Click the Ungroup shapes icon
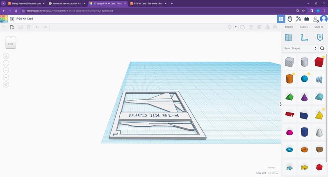This screenshot has width=328, height=177. coord(251,27)
